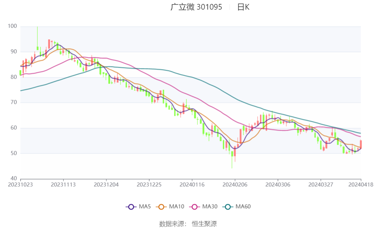The image size is (376, 228).
Task: Click the last red candlestick on the right
Action: (x=361, y=144)
